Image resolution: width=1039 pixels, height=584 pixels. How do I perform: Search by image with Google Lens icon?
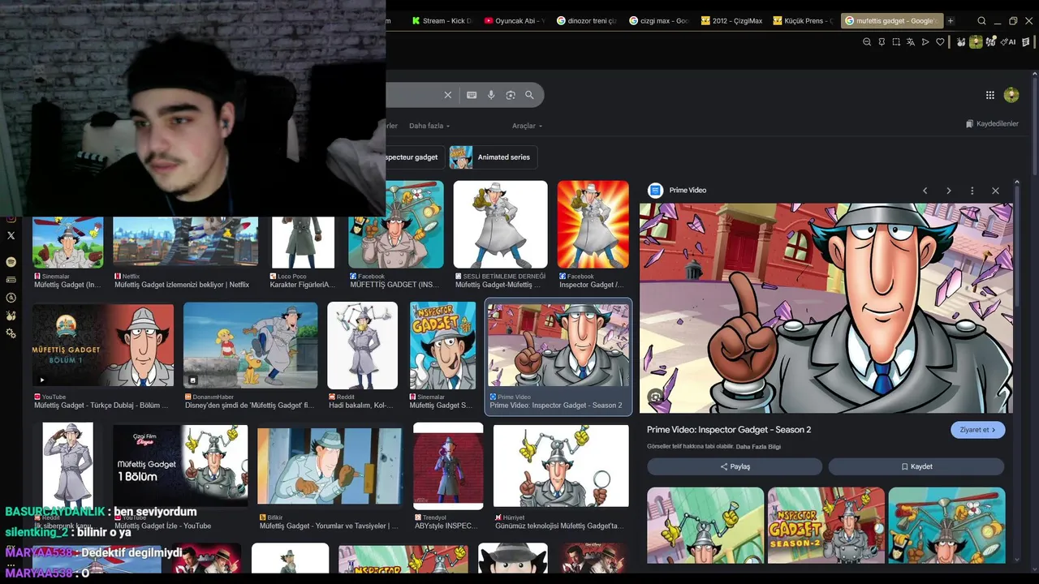point(511,95)
